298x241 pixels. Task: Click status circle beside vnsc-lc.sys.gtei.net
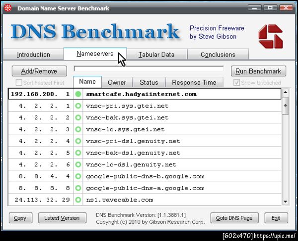pyautogui.click(x=78, y=129)
